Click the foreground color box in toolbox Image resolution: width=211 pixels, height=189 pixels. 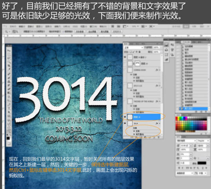[x=8, y=138]
